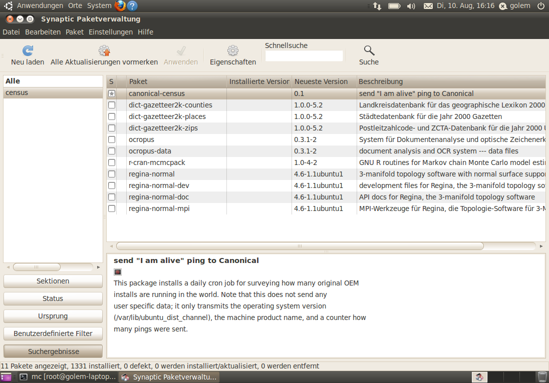Click the Status filter button

pyautogui.click(x=53, y=299)
